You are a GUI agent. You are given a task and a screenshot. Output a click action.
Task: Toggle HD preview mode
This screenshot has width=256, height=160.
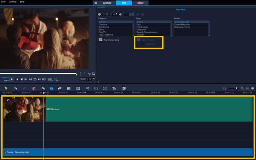(x=44, y=79)
